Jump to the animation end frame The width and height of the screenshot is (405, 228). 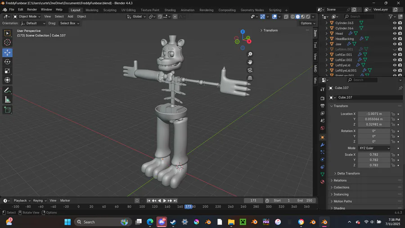pos(175,201)
